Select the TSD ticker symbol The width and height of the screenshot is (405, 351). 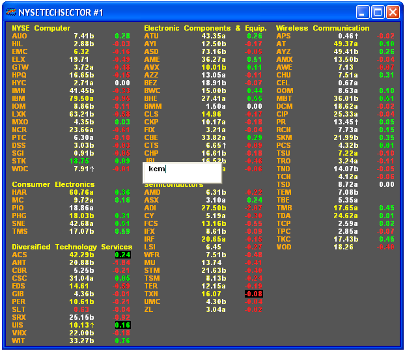(x=283, y=184)
